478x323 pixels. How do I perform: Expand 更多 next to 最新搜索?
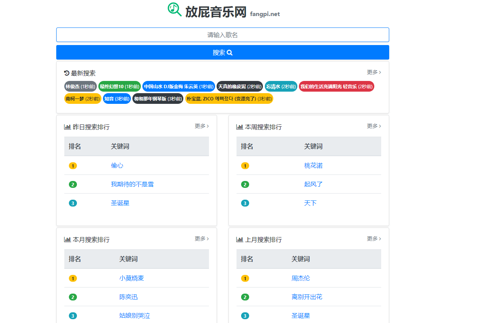[x=374, y=72]
